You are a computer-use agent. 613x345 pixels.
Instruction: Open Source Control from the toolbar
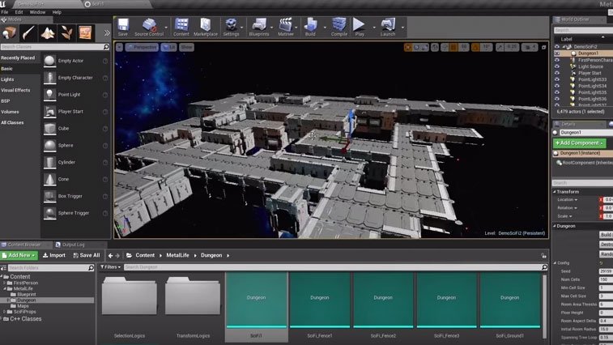pos(149,27)
